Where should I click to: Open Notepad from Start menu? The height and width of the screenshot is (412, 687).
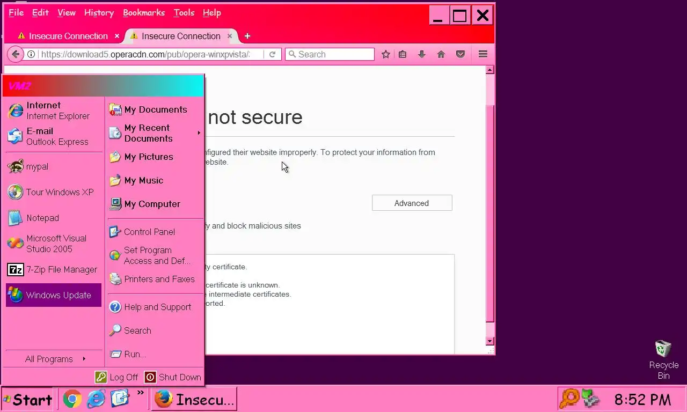[54, 218]
